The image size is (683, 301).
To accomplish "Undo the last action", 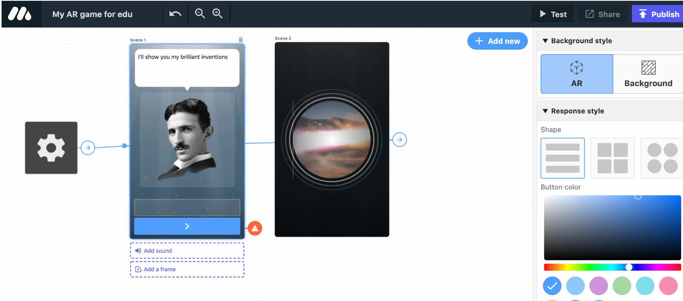I will [x=175, y=14].
